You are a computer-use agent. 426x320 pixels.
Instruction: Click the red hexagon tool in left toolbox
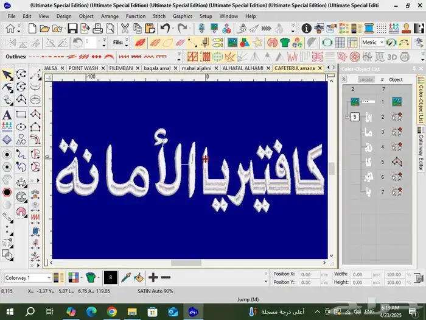point(7,193)
